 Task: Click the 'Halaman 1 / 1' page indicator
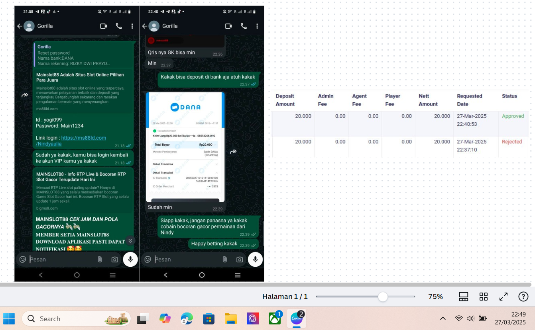click(285, 297)
